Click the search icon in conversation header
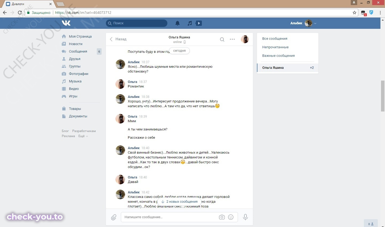This screenshot has height=227, width=385. 222,39
